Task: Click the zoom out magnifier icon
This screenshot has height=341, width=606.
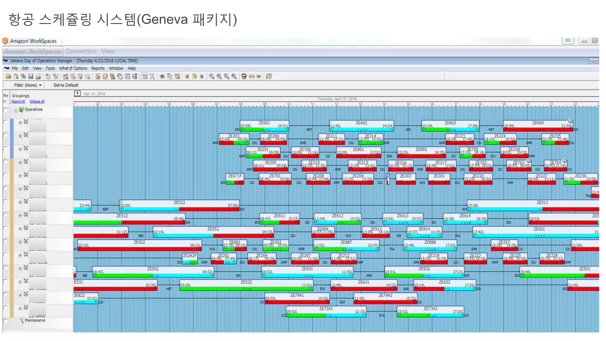Action: [x=212, y=76]
